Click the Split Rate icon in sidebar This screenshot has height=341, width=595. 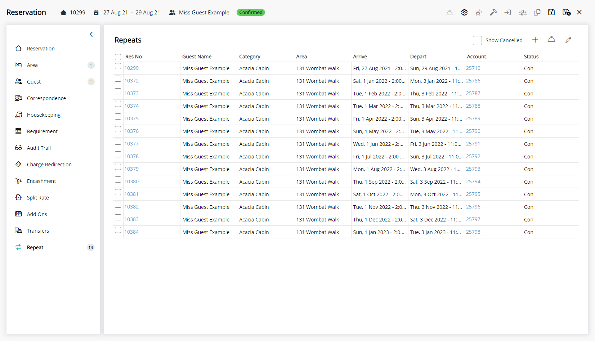(x=18, y=197)
